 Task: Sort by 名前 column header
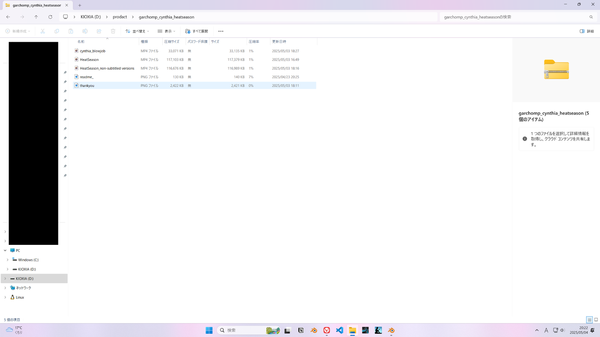point(81,42)
